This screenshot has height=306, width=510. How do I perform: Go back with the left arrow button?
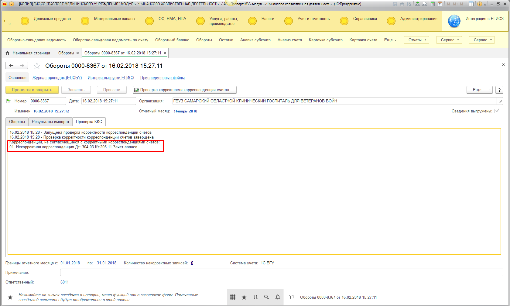pos(11,66)
